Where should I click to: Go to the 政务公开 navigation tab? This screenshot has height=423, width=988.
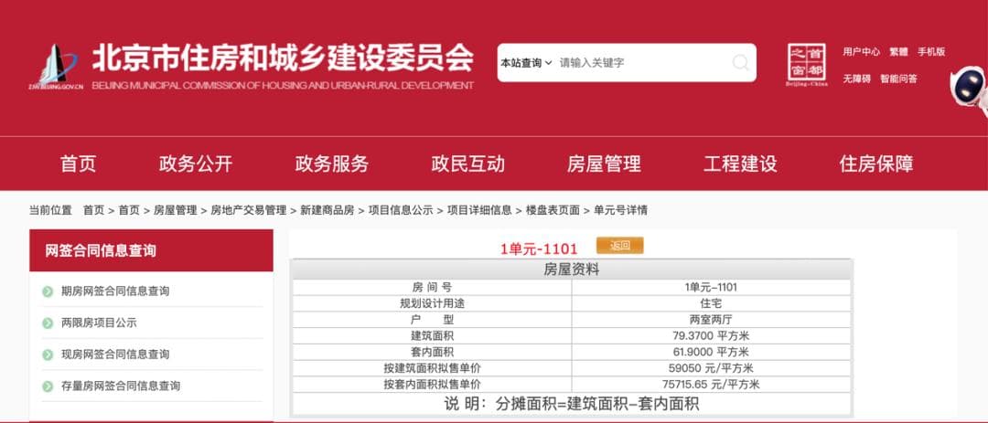tap(196, 164)
